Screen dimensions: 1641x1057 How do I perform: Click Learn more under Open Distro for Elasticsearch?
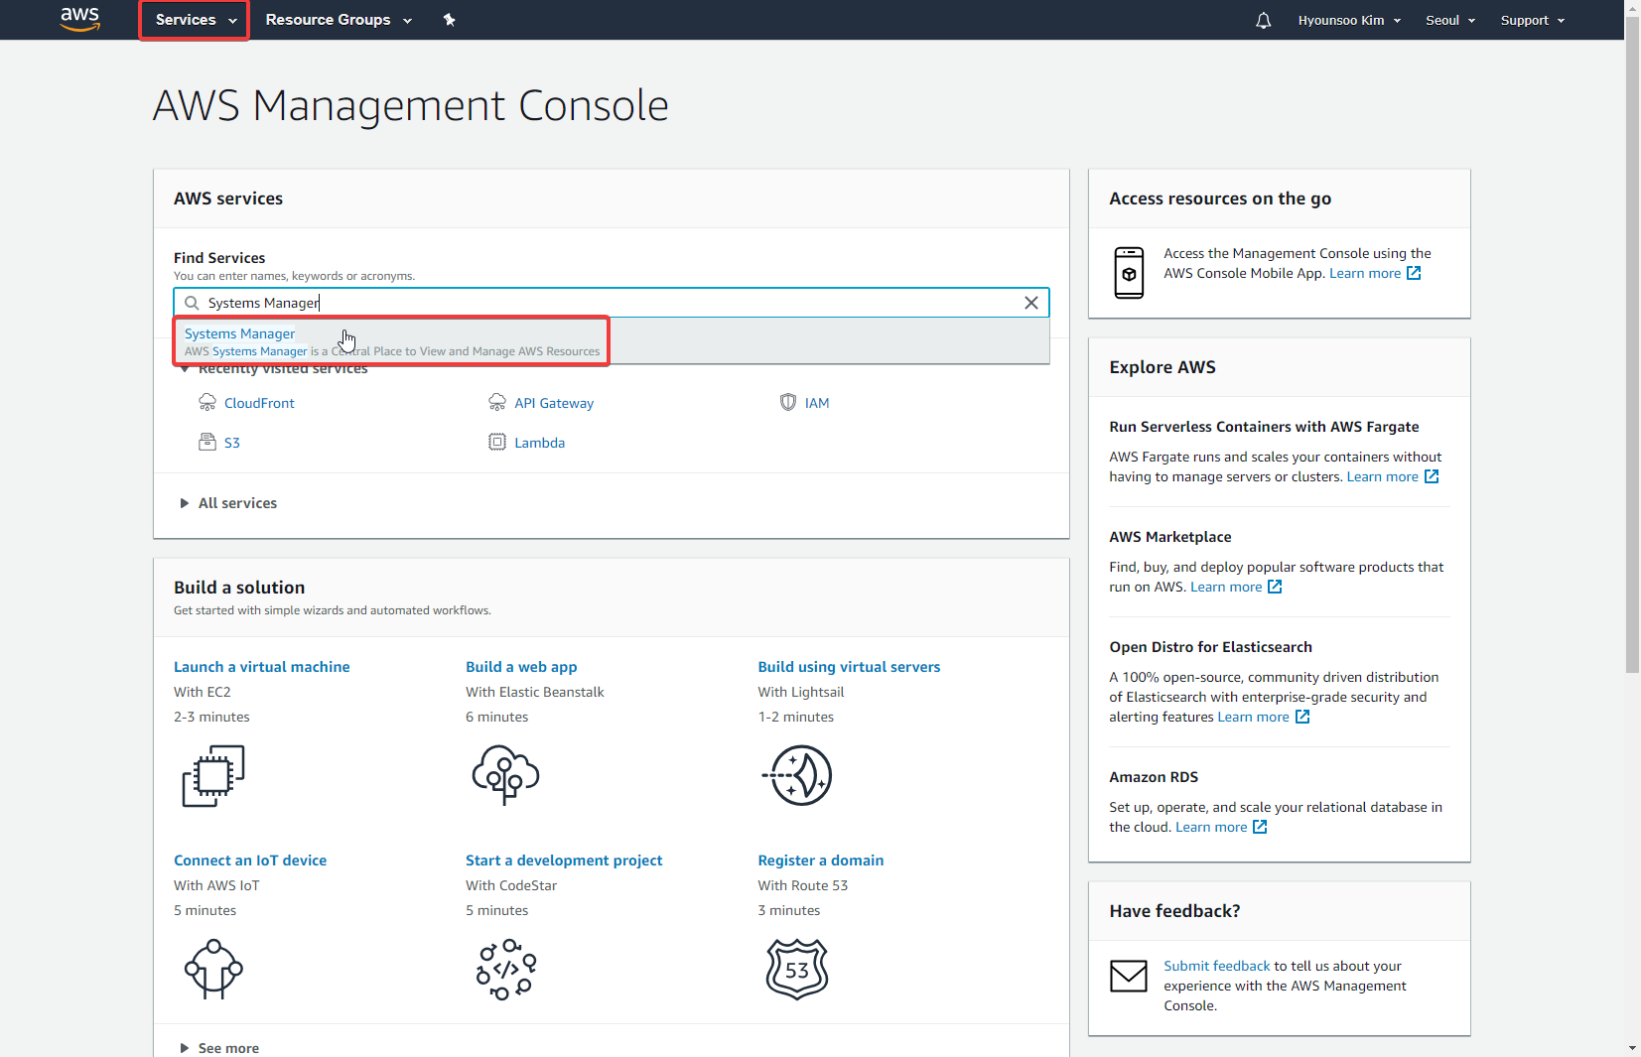pyautogui.click(x=1253, y=717)
